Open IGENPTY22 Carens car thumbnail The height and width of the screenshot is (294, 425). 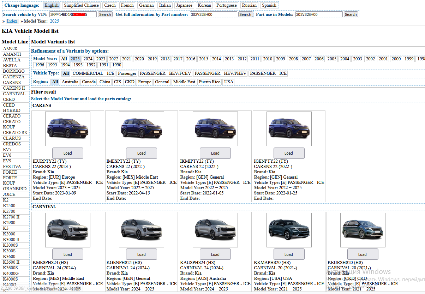pyautogui.click(x=289, y=129)
